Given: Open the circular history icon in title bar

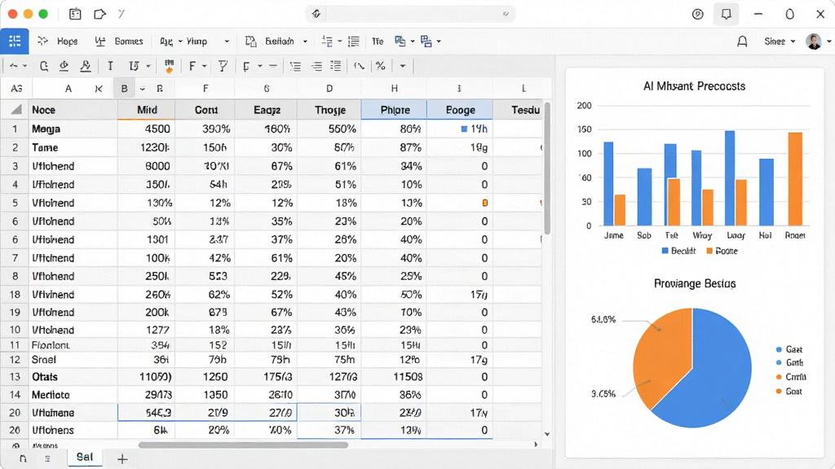Looking at the screenshot, I should 698,15.
